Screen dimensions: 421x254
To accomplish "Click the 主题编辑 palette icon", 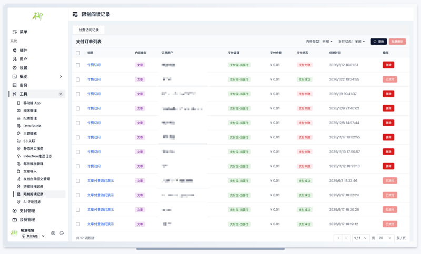I will point(18,133).
